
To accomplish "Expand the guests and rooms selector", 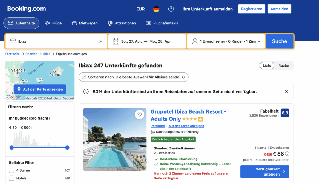I will click(x=226, y=41).
